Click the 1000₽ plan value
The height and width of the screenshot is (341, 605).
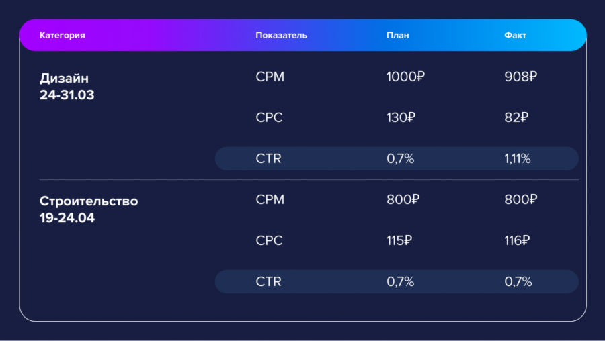[405, 77]
